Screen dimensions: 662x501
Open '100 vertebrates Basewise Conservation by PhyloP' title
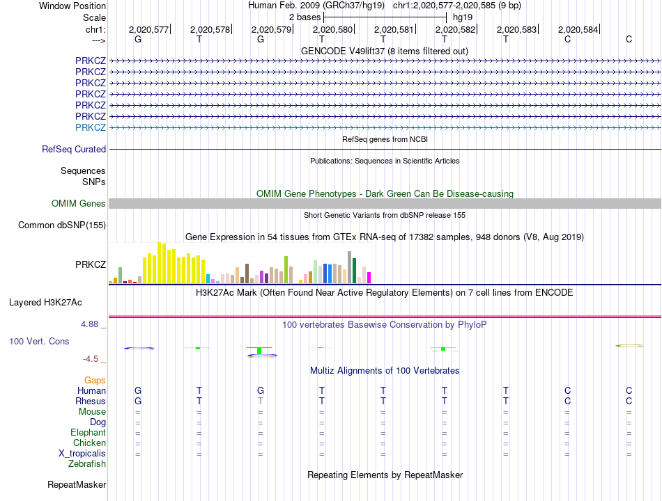click(384, 325)
